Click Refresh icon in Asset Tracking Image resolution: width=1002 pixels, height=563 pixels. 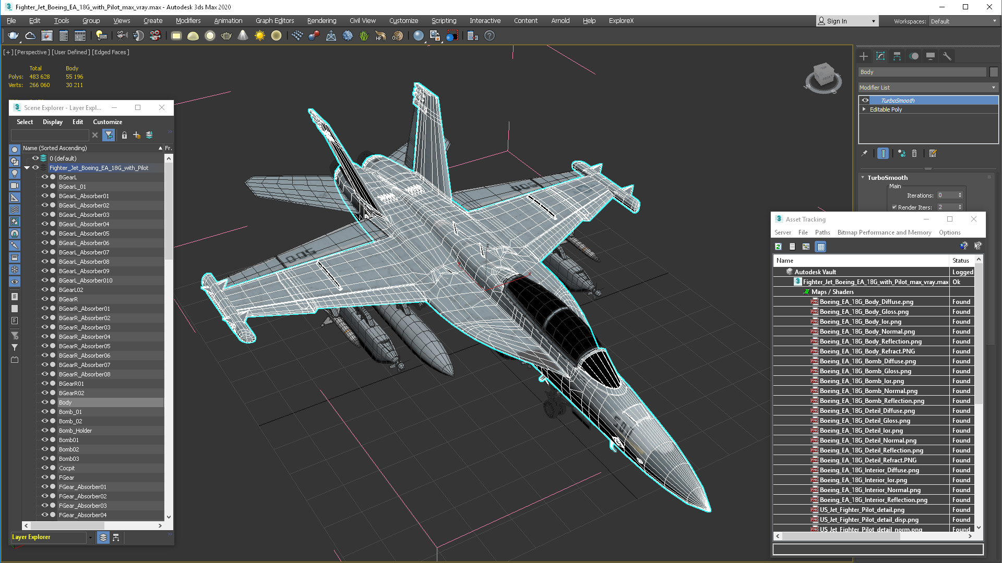tap(778, 247)
